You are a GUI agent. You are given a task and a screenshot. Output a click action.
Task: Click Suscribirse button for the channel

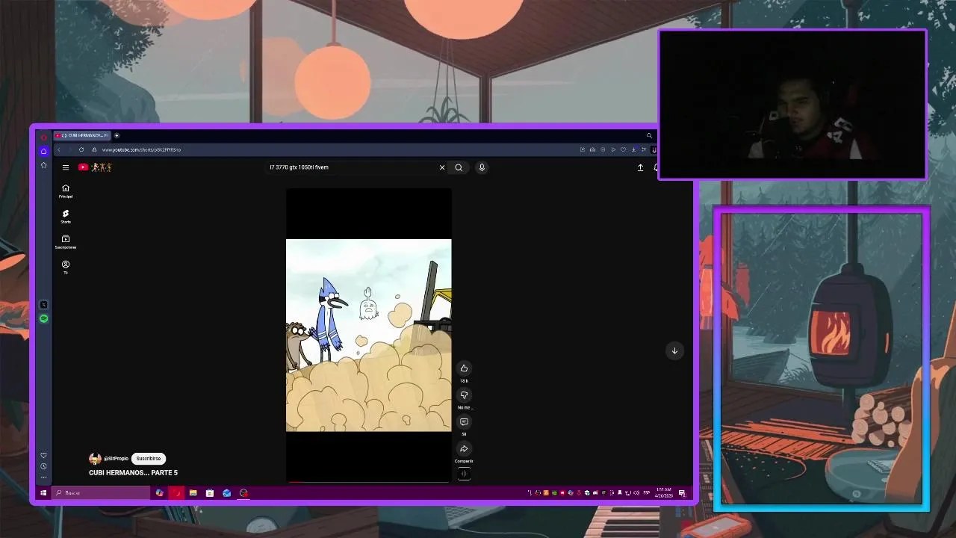click(149, 459)
